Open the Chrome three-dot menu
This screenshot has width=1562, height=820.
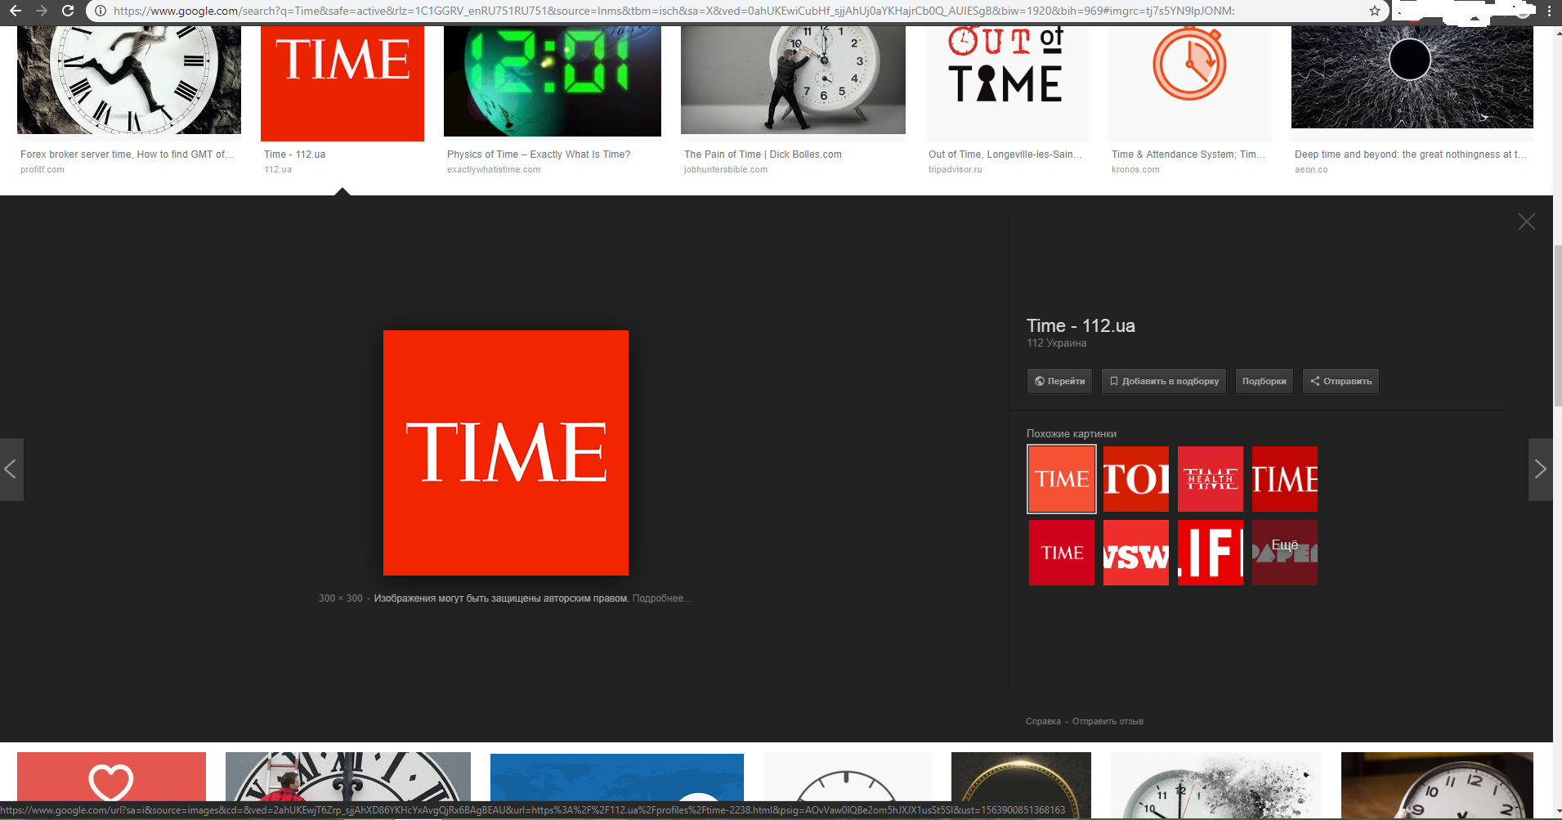pyautogui.click(x=1549, y=11)
